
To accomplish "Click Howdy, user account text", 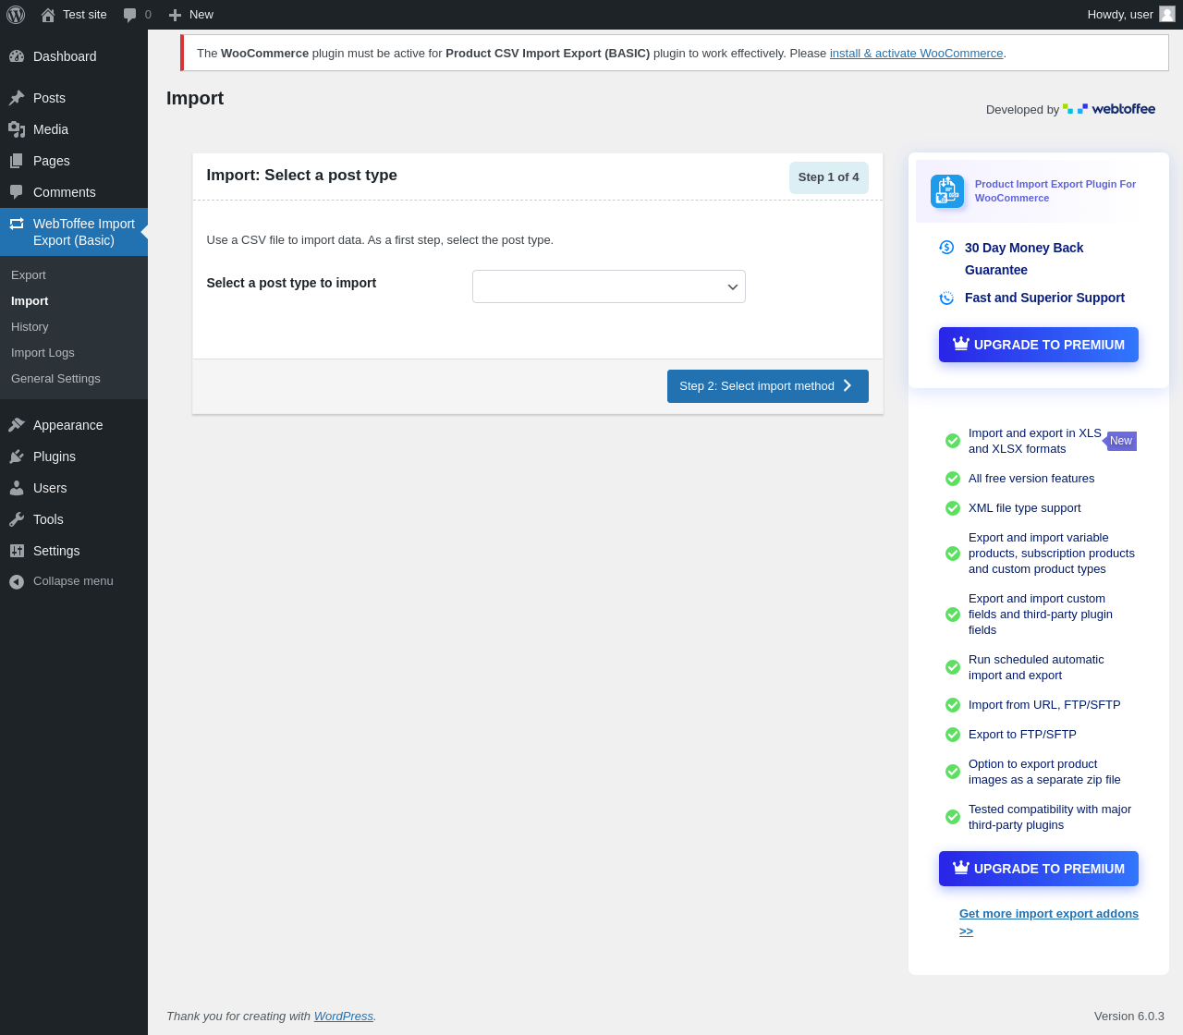I will 1120,15.
